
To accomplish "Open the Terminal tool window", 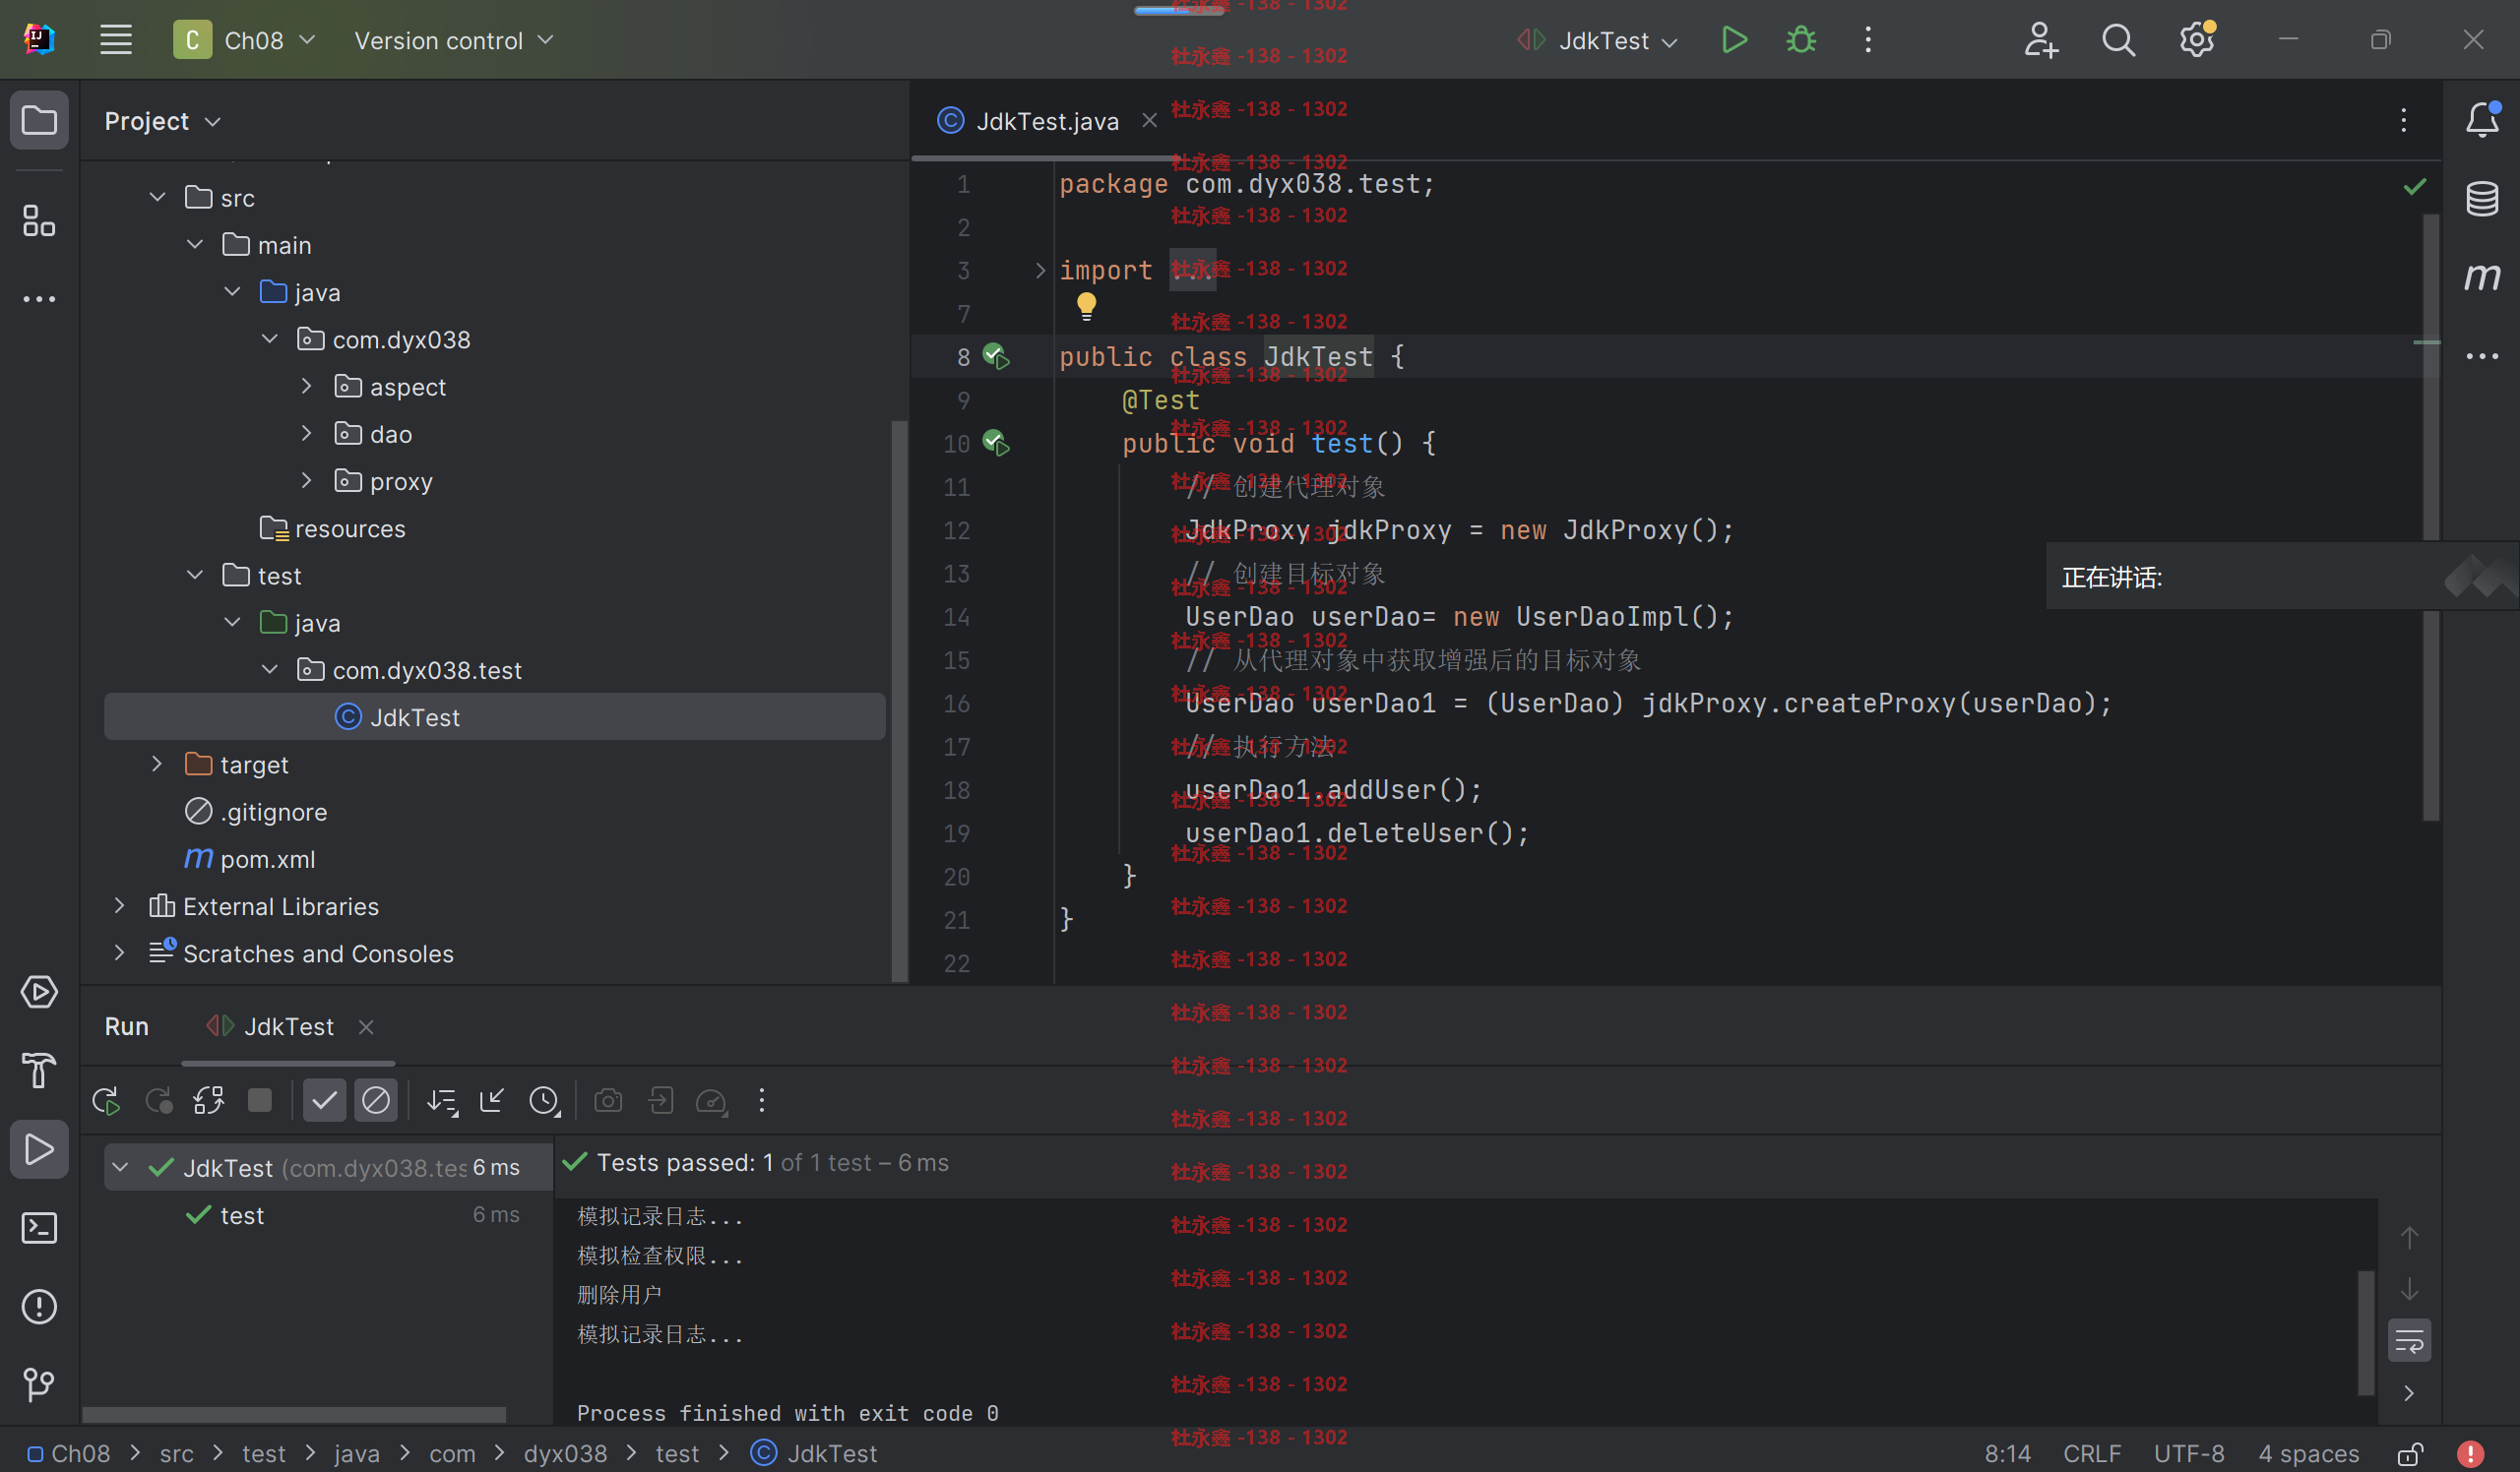I will pyautogui.click(x=39, y=1228).
